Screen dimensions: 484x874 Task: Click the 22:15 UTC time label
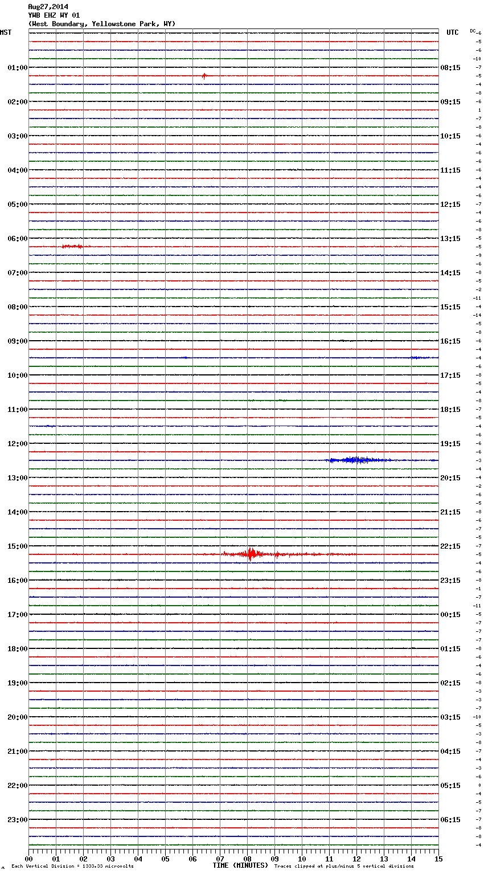tap(450, 546)
